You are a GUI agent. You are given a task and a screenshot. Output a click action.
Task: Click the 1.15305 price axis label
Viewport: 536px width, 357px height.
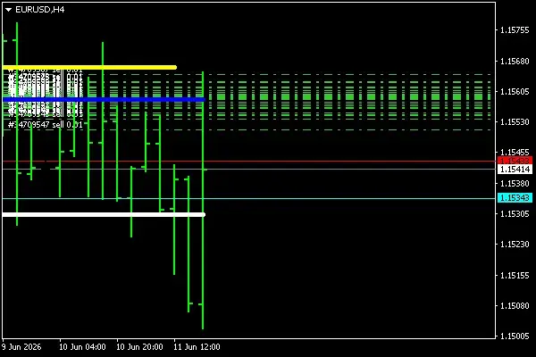[x=515, y=214]
